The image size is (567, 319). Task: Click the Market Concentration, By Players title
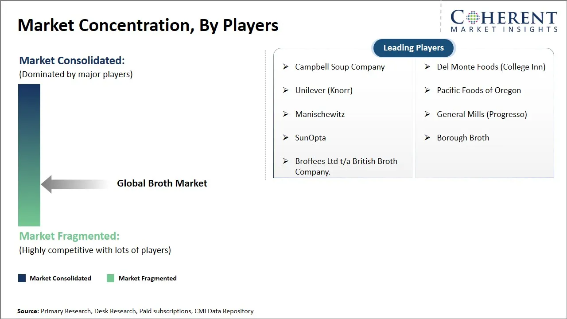pos(148,25)
